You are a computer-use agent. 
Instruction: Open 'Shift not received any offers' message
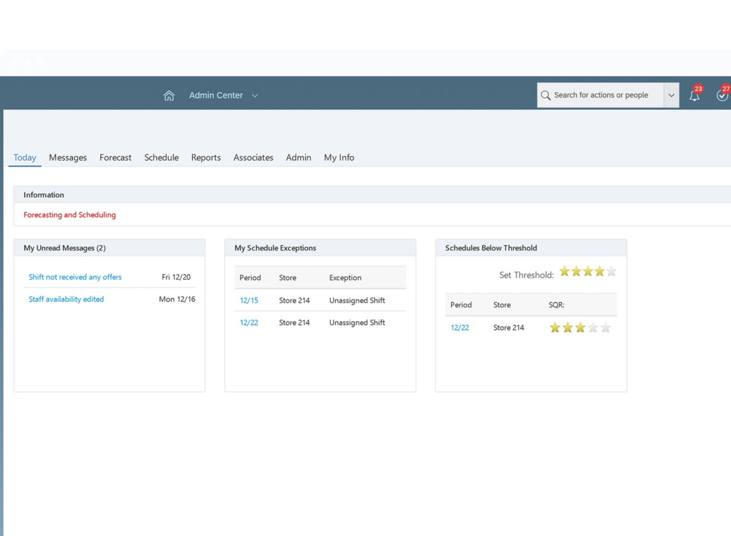coord(75,277)
